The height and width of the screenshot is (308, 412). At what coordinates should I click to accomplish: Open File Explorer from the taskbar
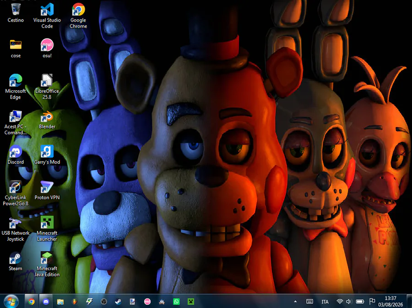click(60, 302)
